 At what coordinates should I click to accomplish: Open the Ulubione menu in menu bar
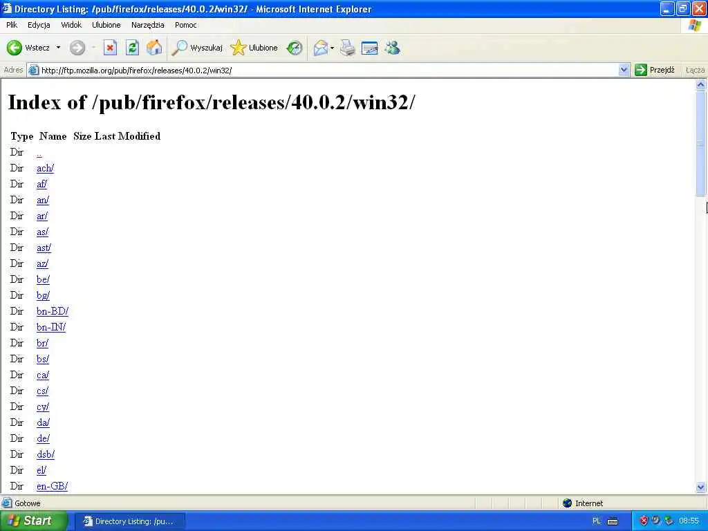click(x=106, y=25)
